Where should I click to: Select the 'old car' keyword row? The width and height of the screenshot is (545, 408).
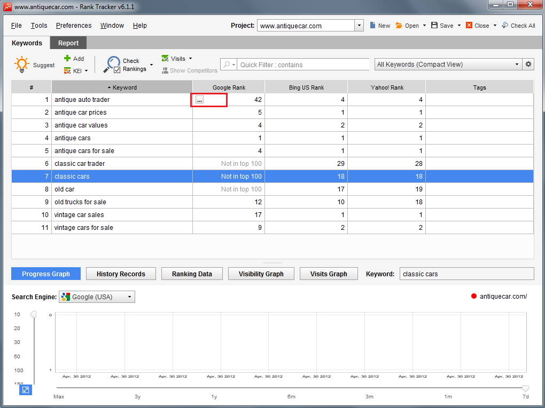[x=272, y=189]
